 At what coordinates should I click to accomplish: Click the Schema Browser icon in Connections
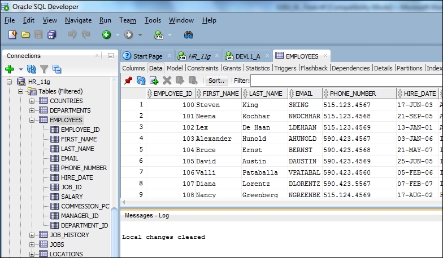tap(57, 69)
